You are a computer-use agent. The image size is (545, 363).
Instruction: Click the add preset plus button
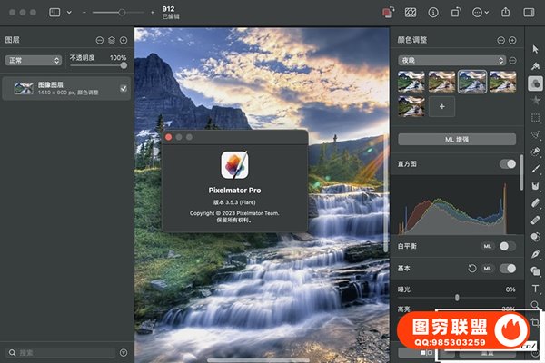442,106
